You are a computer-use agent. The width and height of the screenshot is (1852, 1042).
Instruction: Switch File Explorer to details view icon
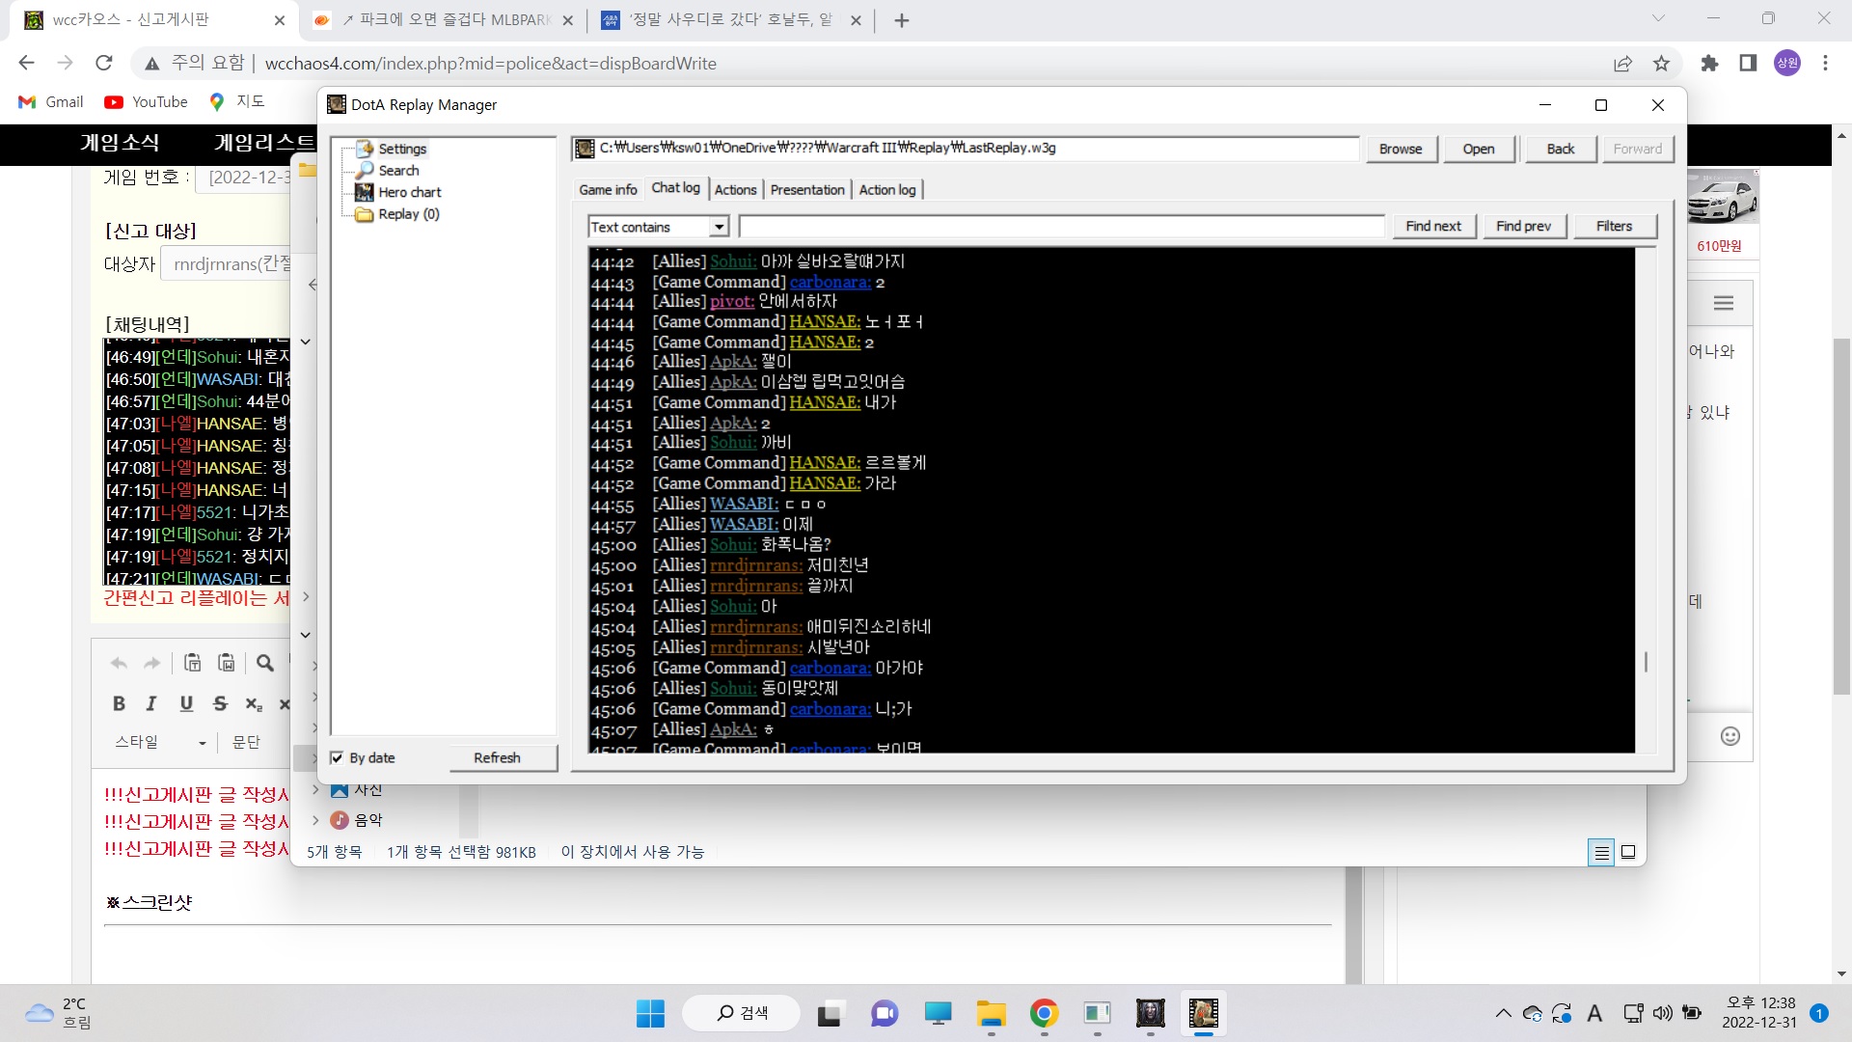pos(1601,852)
